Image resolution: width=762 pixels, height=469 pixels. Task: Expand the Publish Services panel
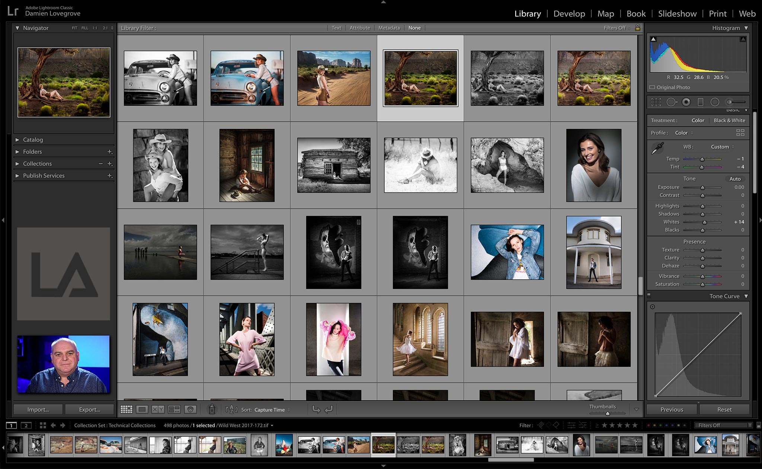[17, 175]
